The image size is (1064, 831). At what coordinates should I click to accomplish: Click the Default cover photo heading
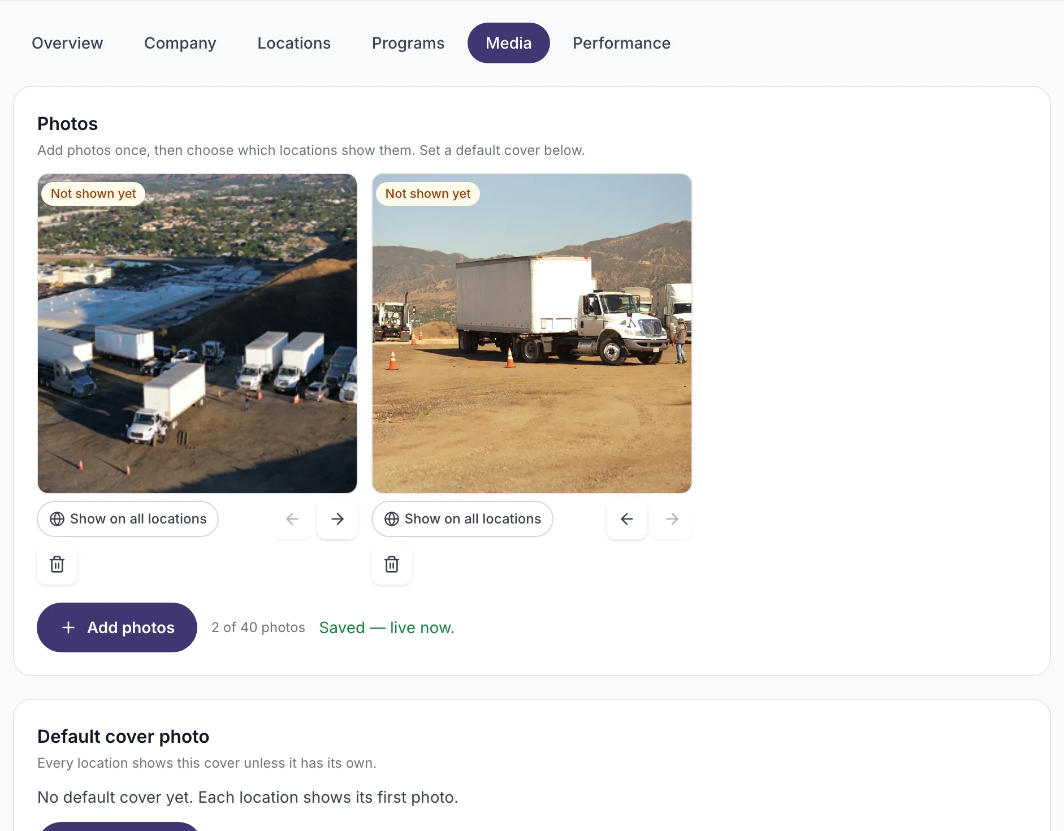(123, 737)
